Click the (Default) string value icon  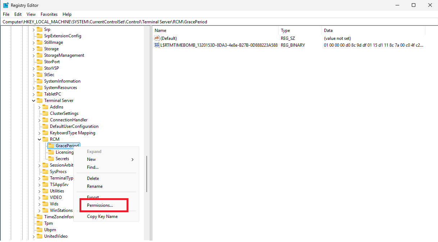click(157, 38)
